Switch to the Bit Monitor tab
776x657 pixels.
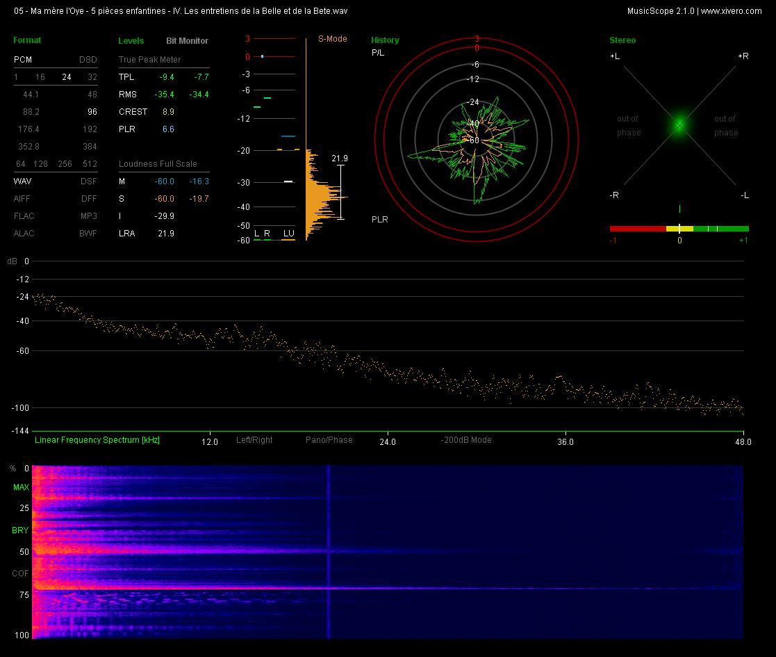(187, 41)
